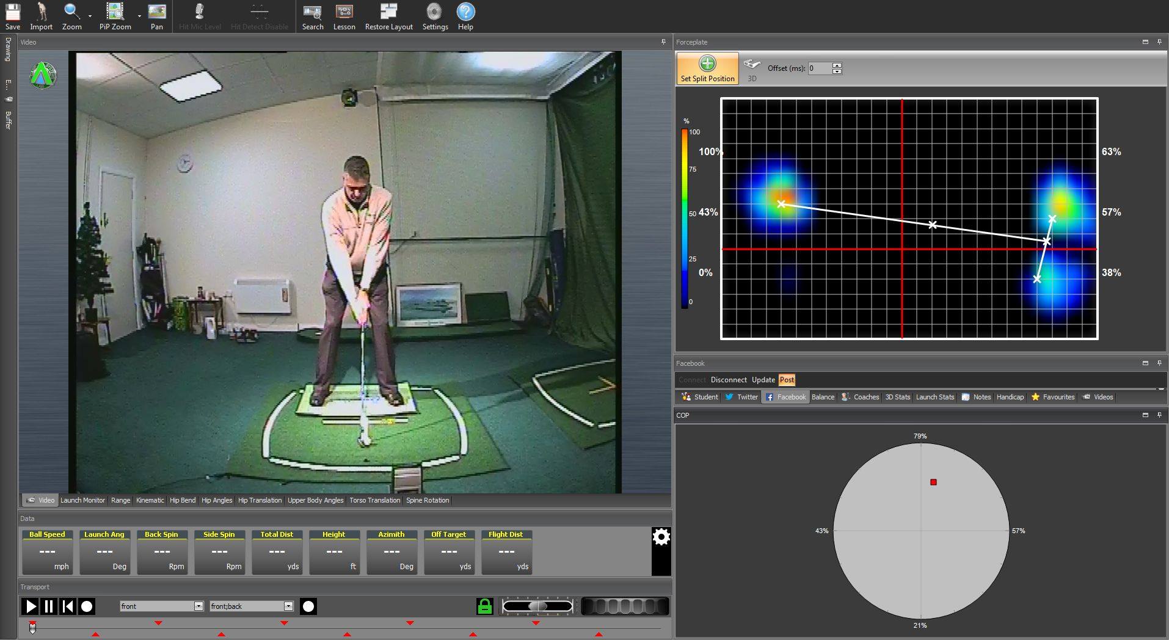
Task: Open the Import video tool
Action: (42, 16)
